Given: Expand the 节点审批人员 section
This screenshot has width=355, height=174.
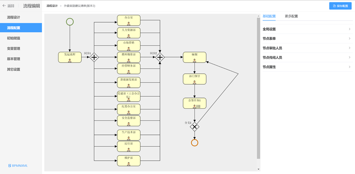Looking at the screenshot, I should tap(308, 48).
